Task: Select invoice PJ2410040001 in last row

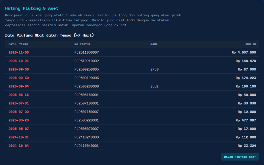Action: point(87,146)
